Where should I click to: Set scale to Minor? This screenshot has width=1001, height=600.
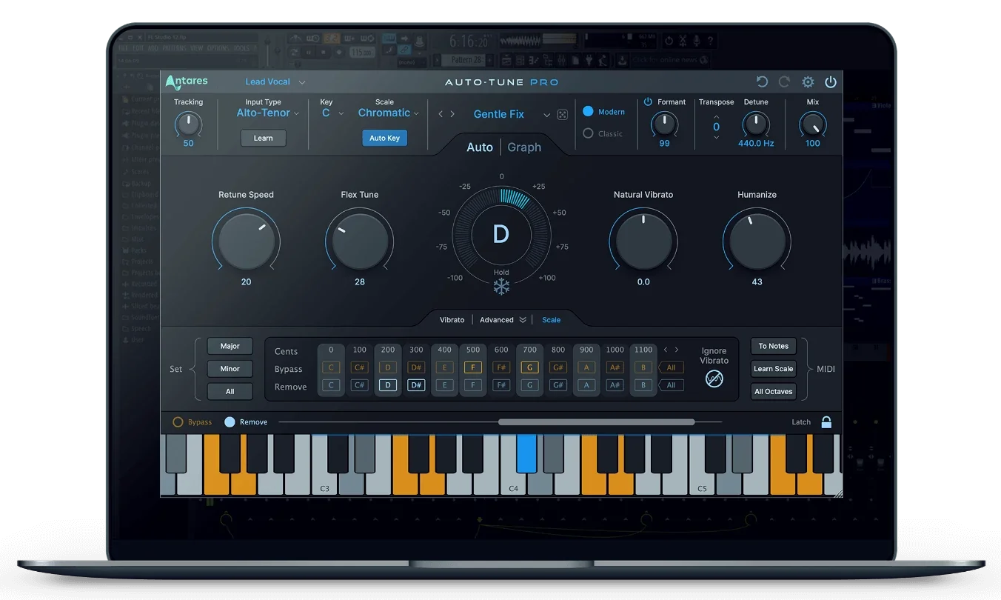[x=230, y=369]
